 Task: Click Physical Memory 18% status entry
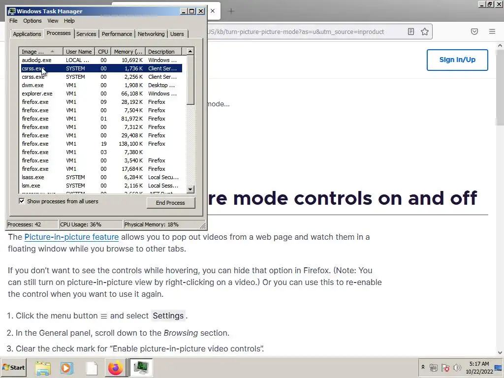pos(162,224)
